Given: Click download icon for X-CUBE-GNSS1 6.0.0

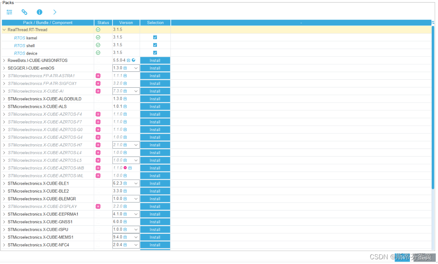Looking at the screenshot, I should (125, 222).
